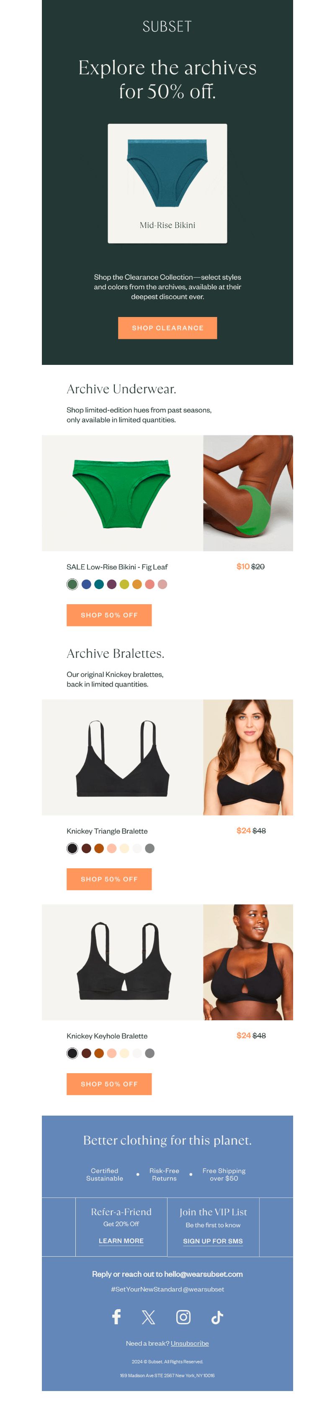Open the Mid-Rise Bikini product card image
The width and height of the screenshot is (335, 1407).
click(x=167, y=183)
